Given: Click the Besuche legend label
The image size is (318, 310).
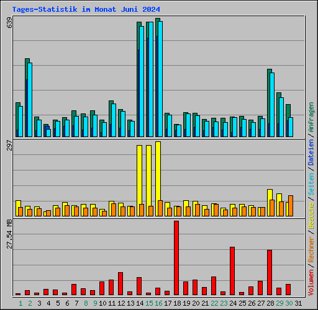Looking at the screenshot, I should (x=311, y=216).
